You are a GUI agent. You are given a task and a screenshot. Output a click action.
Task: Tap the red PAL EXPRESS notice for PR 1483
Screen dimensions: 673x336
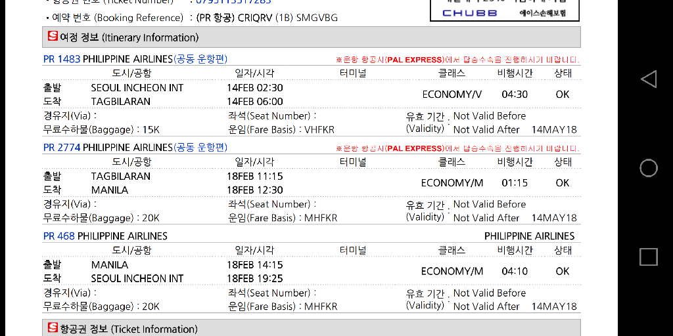point(457,60)
